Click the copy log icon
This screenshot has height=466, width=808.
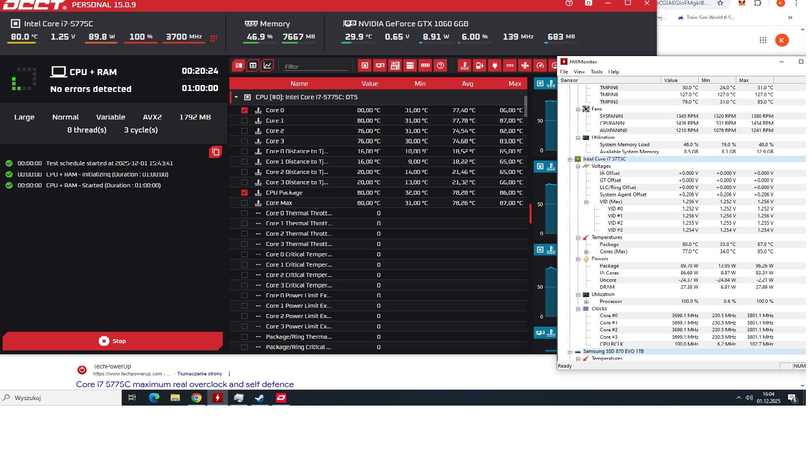(215, 152)
